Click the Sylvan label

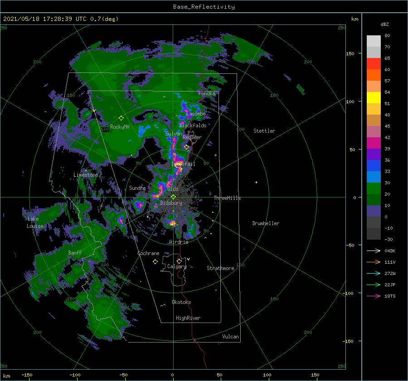(174, 134)
